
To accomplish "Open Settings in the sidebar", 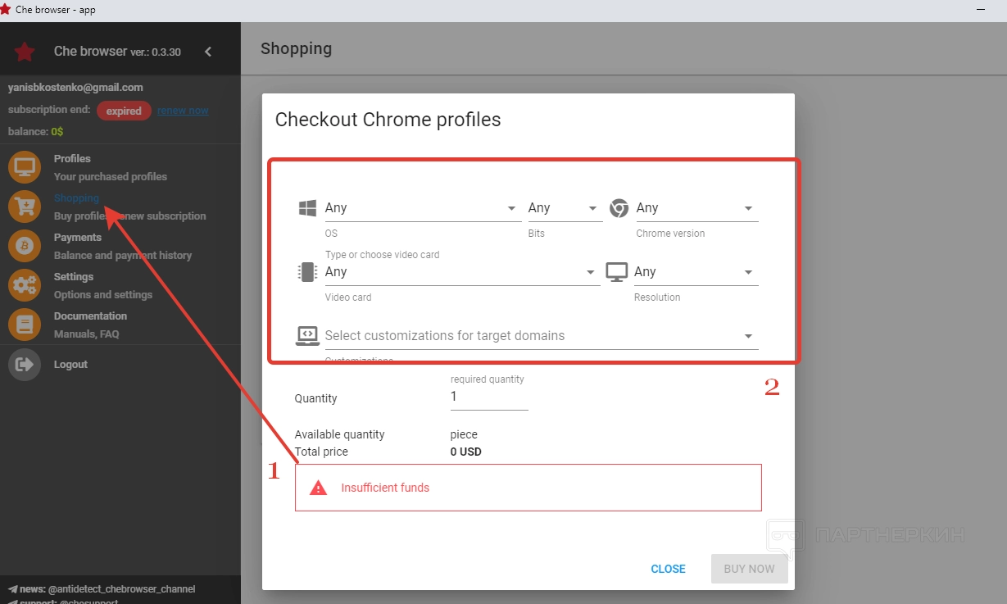I will [120, 285].
